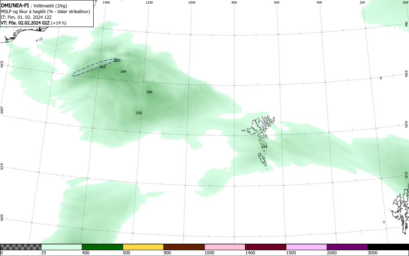Click the 194 map value
The width and height of the screenshot is (409, 256).
point(123,72)
